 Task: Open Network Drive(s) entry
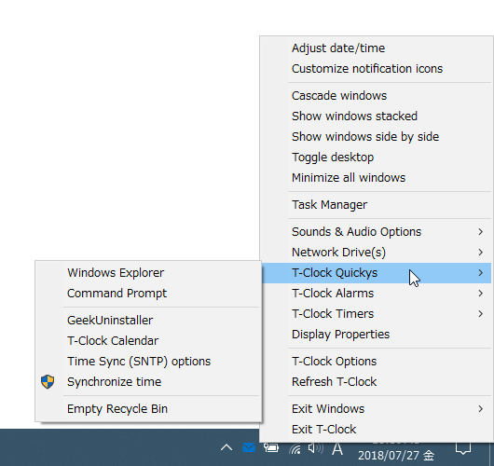pyautogui.click(x=377, y=253)
